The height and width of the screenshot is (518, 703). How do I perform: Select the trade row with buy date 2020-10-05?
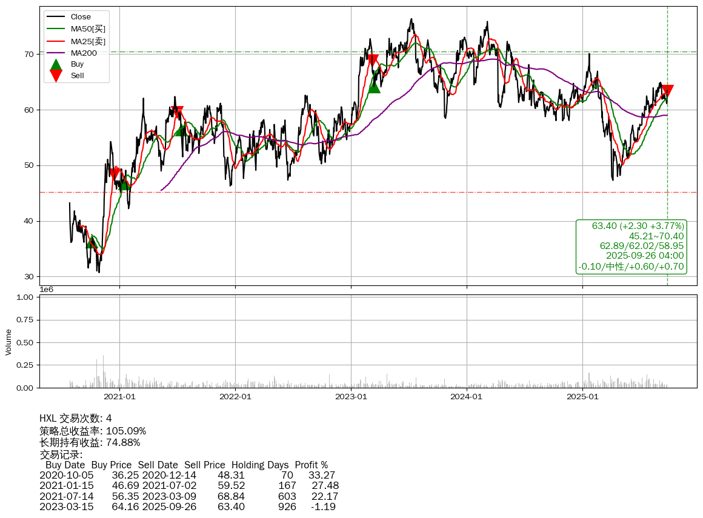pyautogui.click(x=187, y=475)
